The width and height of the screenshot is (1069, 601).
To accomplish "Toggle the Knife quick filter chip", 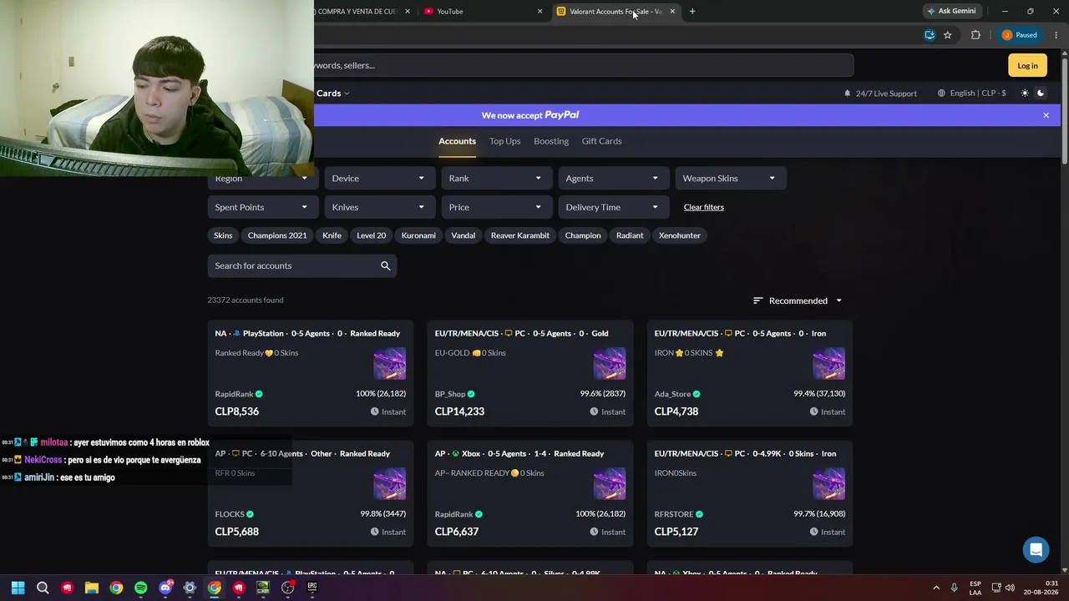I will [x=332, y=235].
